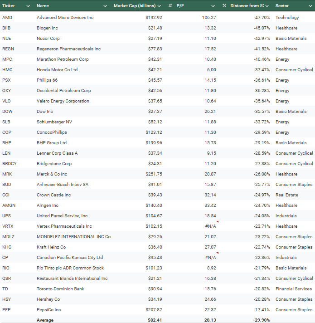Click Schlumberger NV name cell
The image size is (315, 323).
(x=54, y=122)
